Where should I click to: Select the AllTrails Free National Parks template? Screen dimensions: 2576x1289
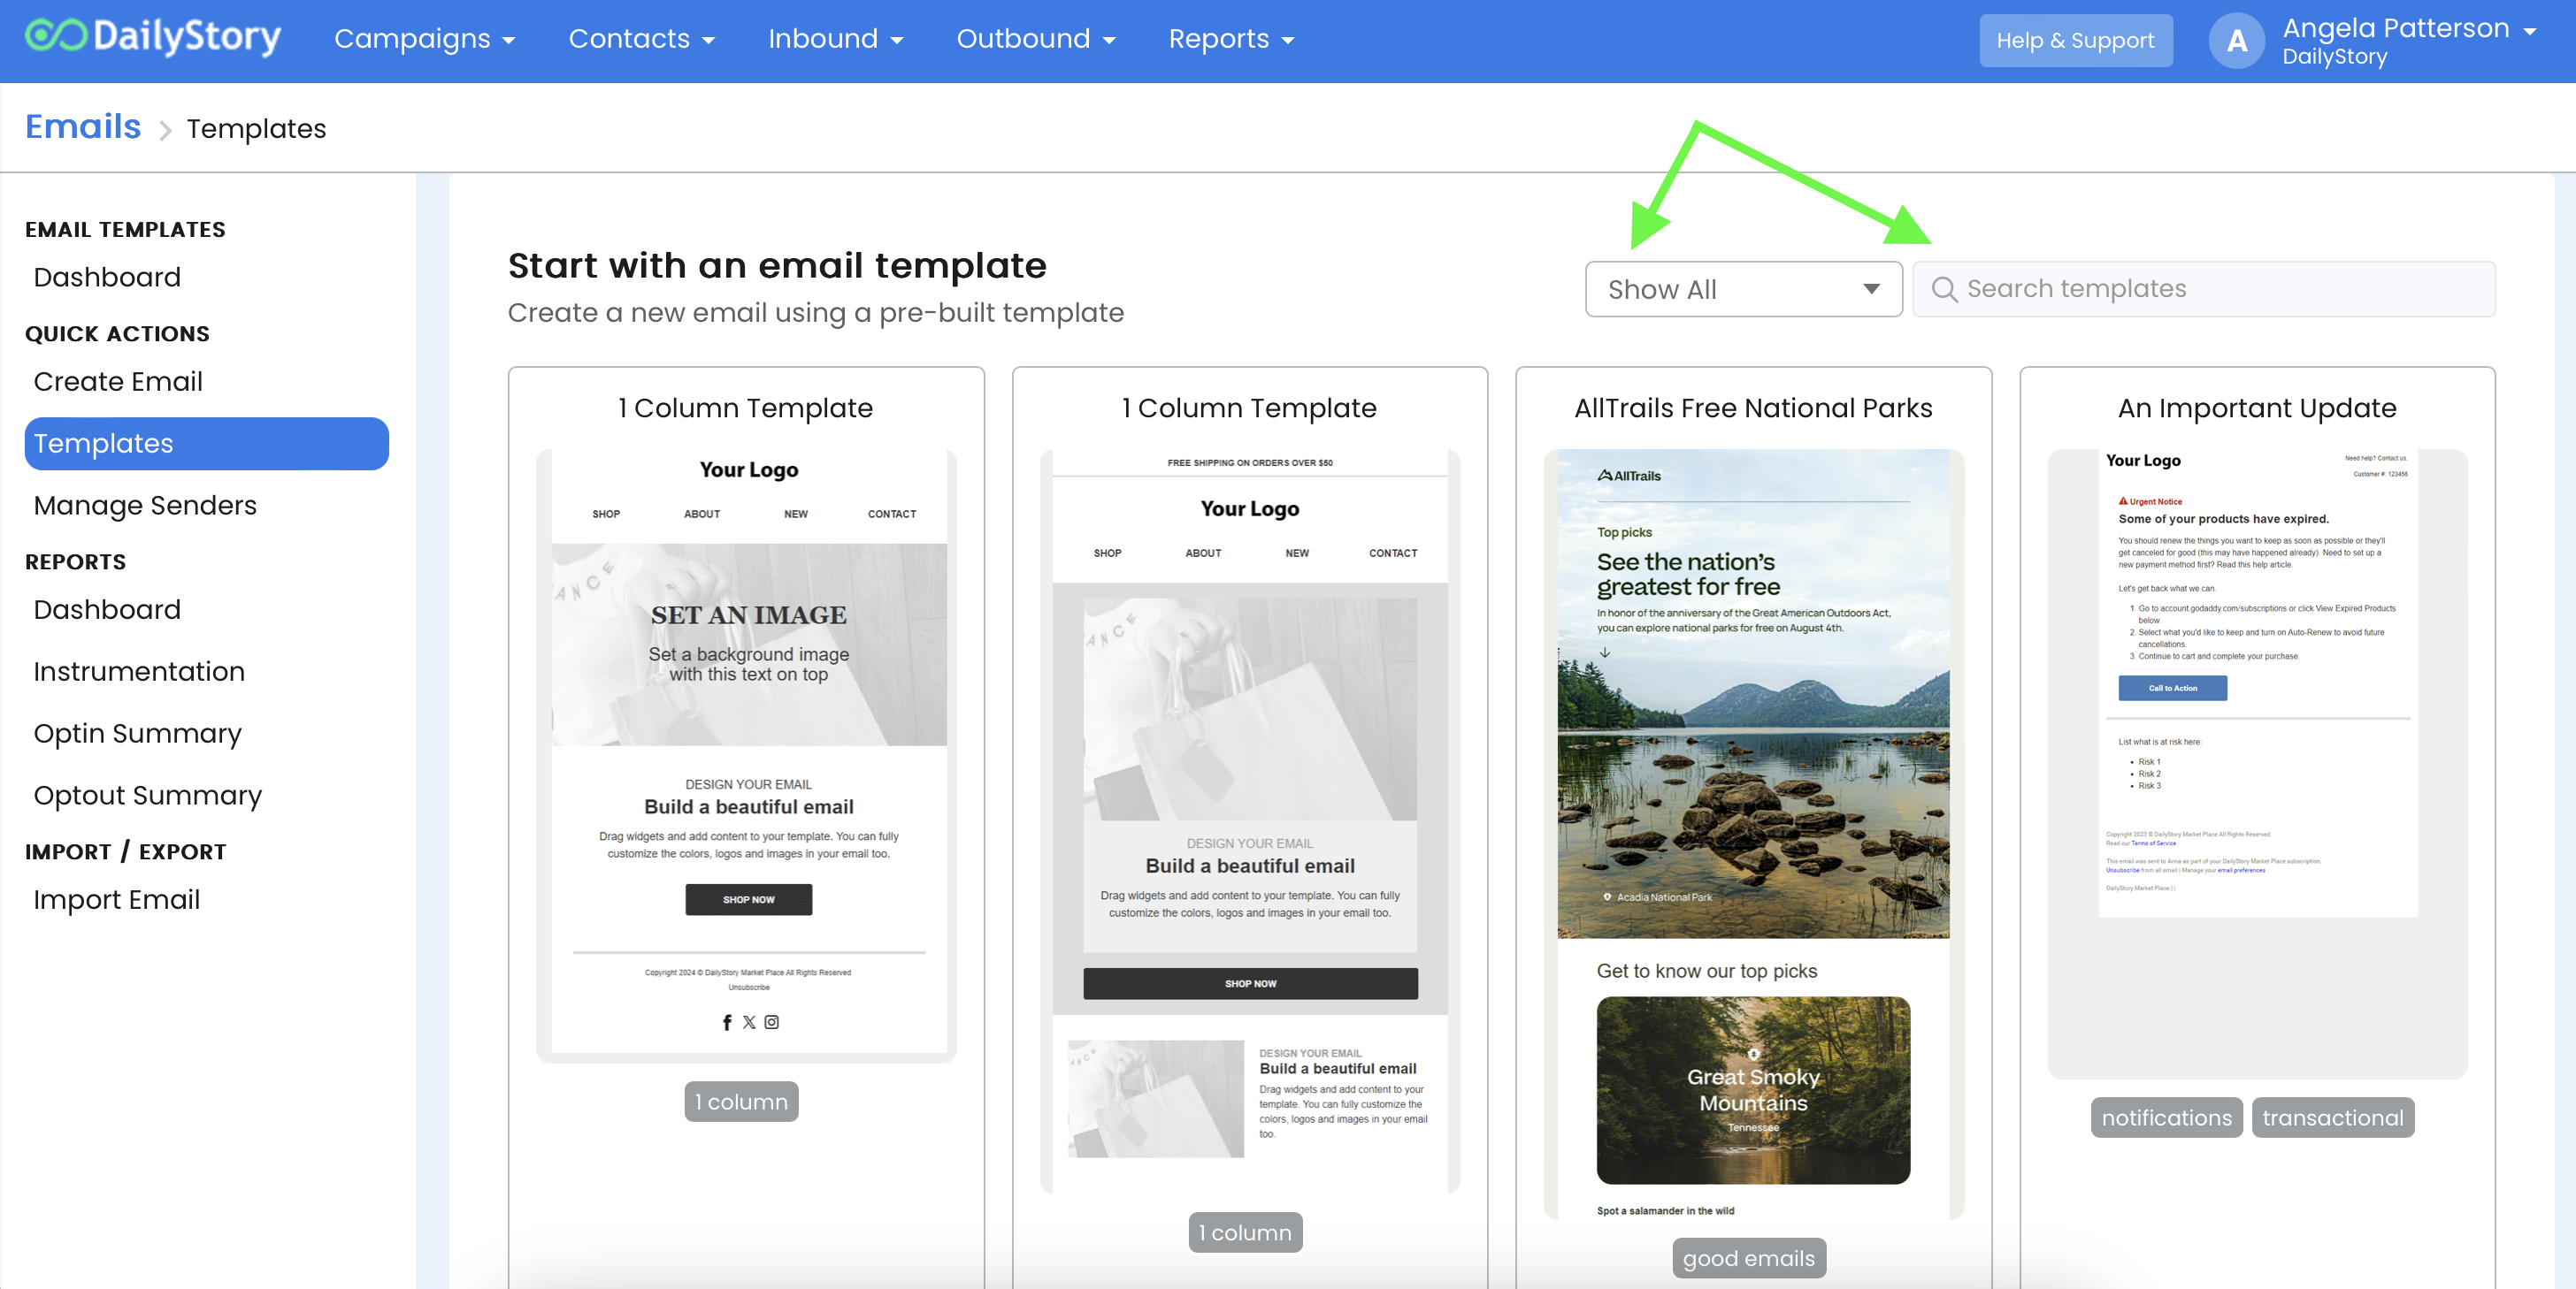point(1753,835)
